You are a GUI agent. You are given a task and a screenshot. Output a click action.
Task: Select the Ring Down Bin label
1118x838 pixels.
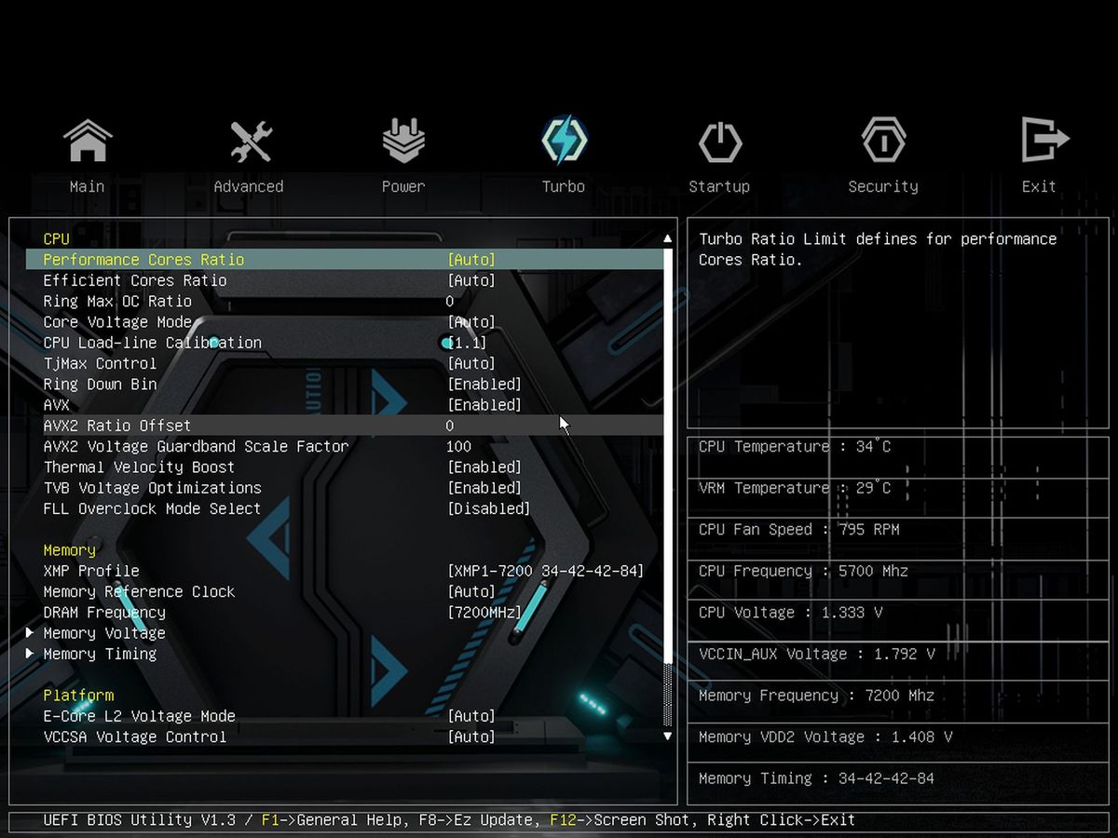click(x=100, y=385)
